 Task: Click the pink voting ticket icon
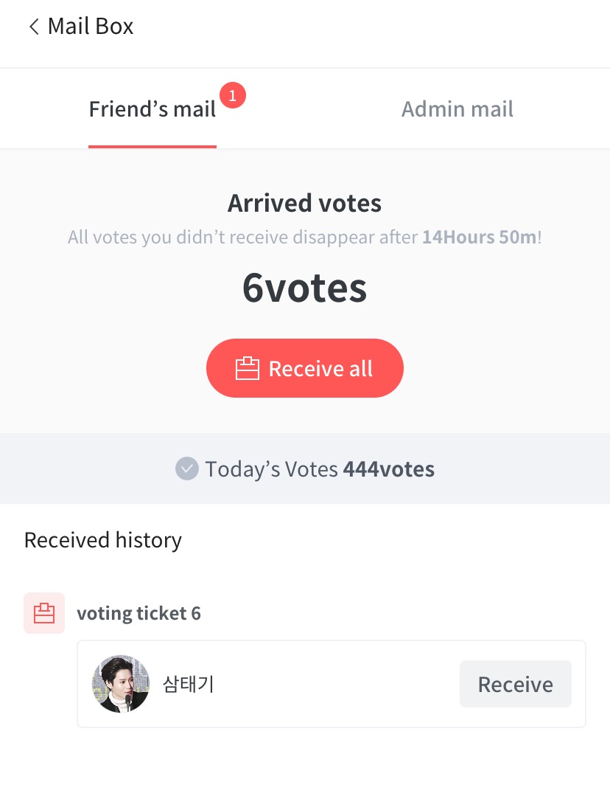(44, 613)
